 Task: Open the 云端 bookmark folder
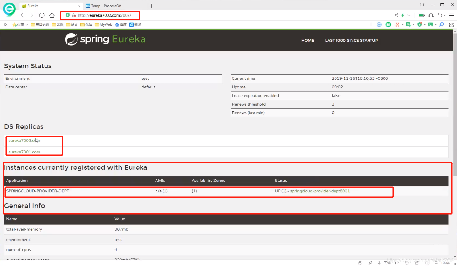[x=58, y=24]
